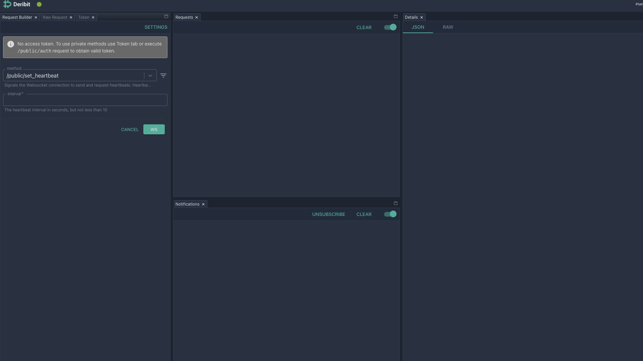
Task: Click the Deribit logo icon
Action: pyautogui.click(x=7, y=4)
